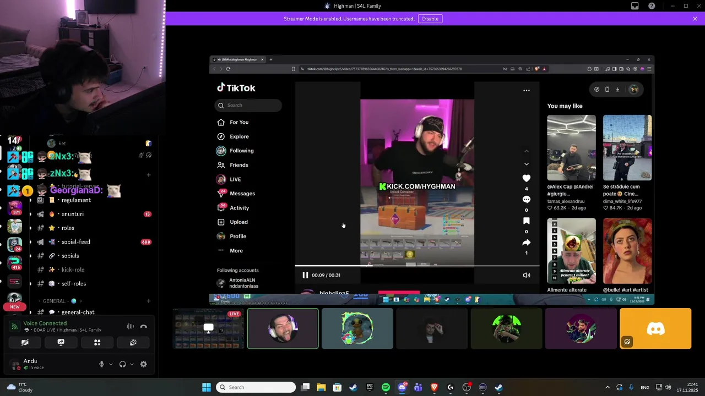Open the TikTok video comments

tap(526, 199)
